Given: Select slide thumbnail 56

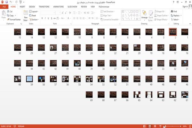Looking at the screenshot, I should click(x=65, y=79).
